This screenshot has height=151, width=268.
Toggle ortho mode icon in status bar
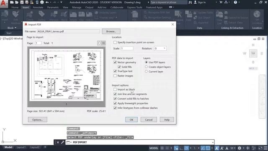point(181,148)
